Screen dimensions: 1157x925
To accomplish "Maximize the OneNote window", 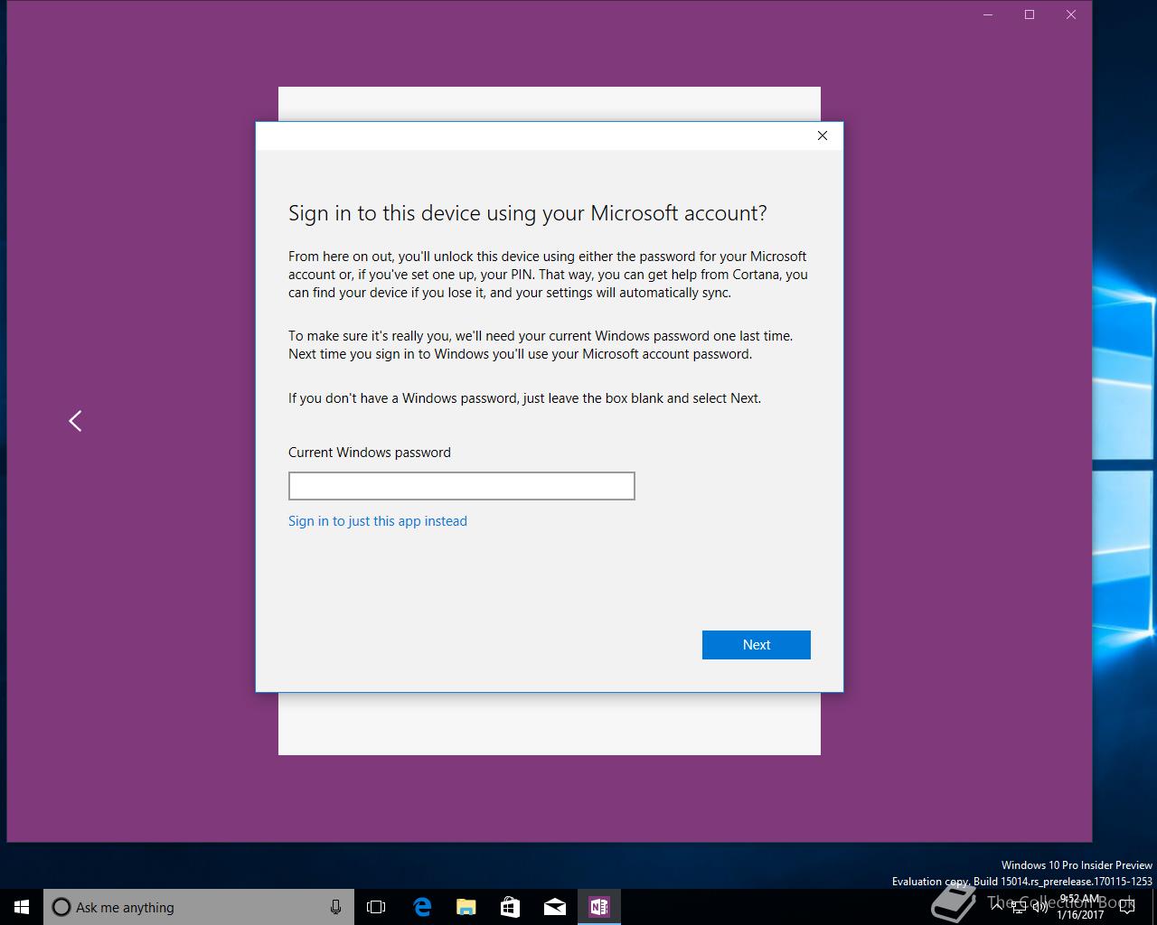I will click(1030, 14).
